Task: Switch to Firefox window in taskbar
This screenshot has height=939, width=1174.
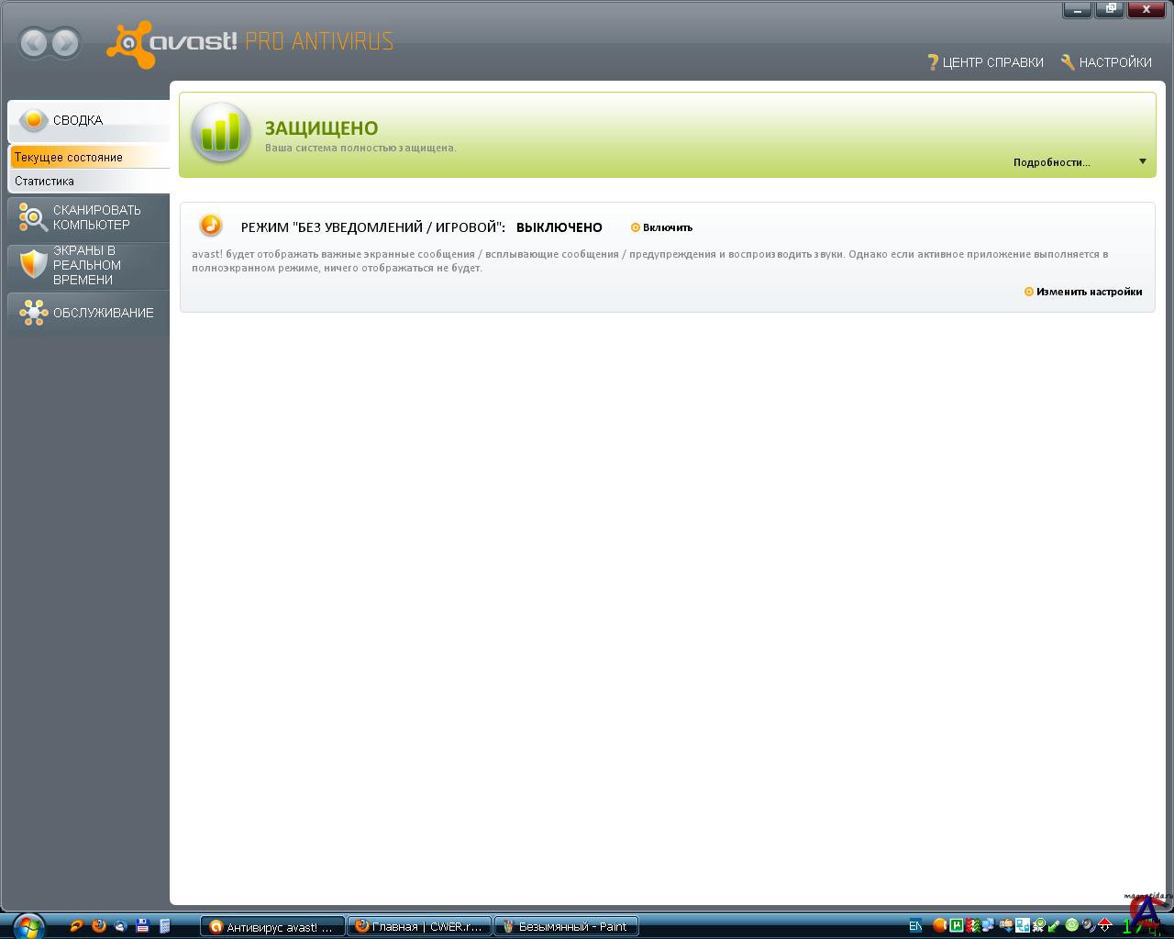Action: click(x=419, y=926)
